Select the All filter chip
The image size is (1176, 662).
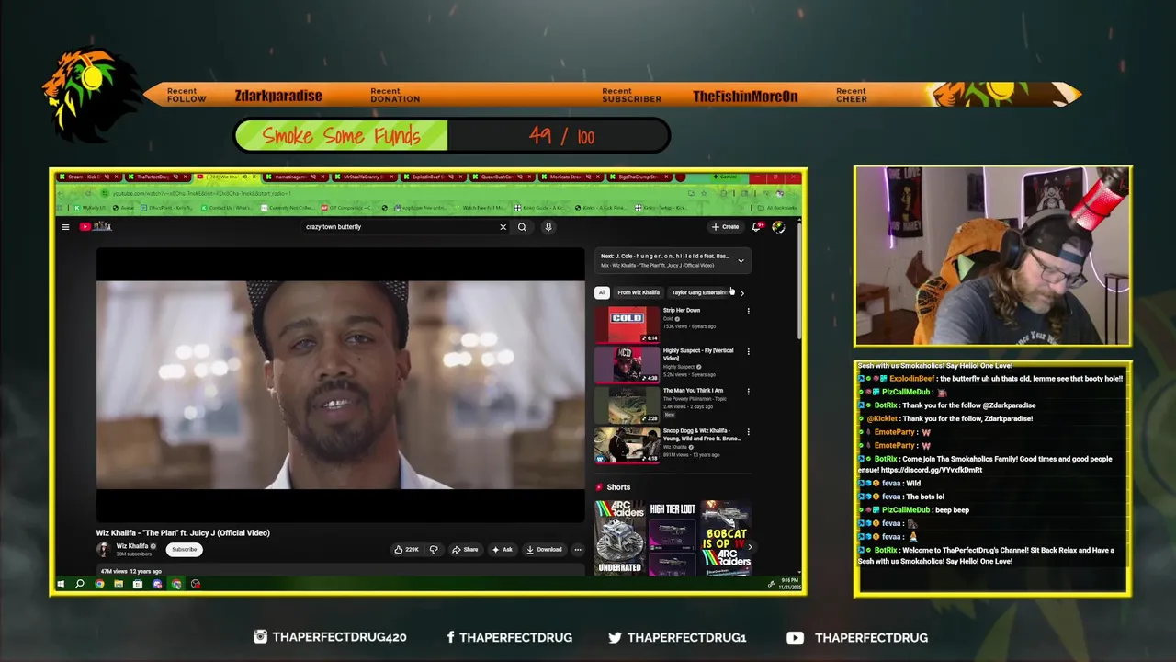point(602,292)
